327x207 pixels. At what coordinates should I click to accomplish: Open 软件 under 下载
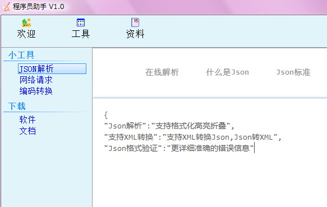pos(27,120)
